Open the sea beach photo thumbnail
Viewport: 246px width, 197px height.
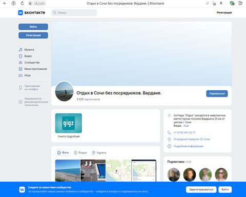68,170
